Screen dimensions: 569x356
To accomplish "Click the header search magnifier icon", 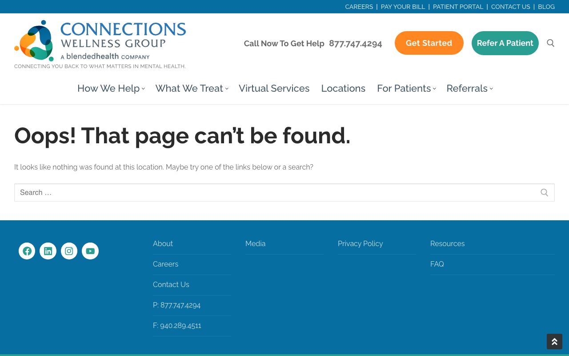I will 550,43.
